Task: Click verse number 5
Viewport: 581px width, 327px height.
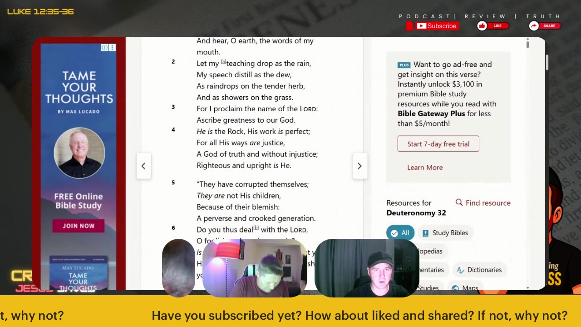Action: (173, 182)
